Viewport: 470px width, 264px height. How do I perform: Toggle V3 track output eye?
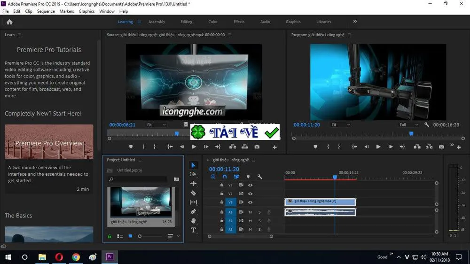point(251,185)
